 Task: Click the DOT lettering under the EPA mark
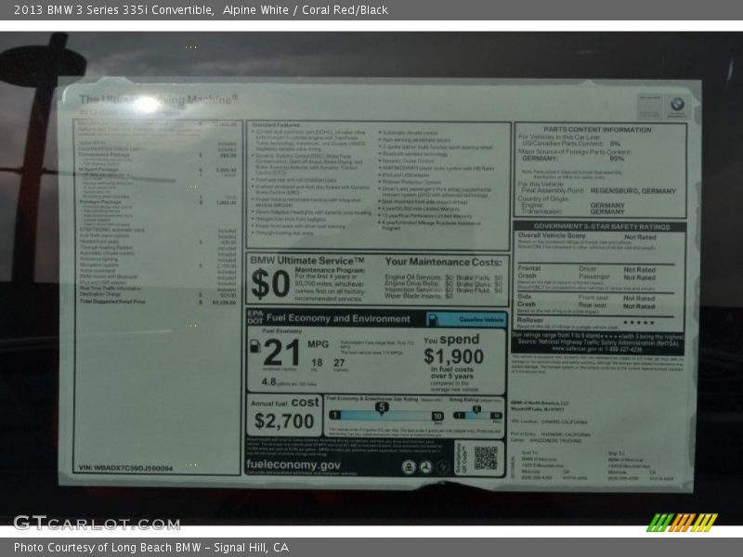(256, 320)
